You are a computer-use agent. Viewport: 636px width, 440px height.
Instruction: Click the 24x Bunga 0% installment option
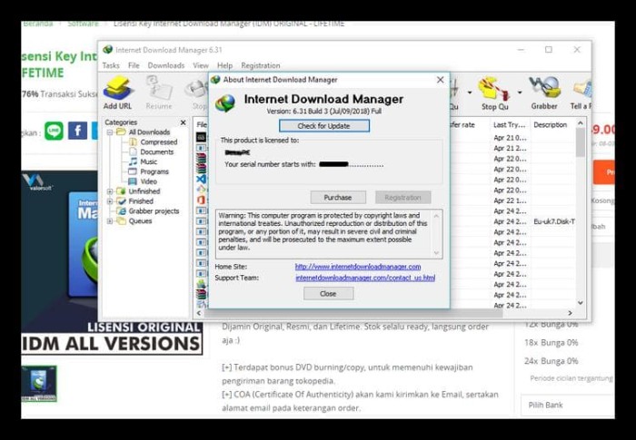(551, 361)
